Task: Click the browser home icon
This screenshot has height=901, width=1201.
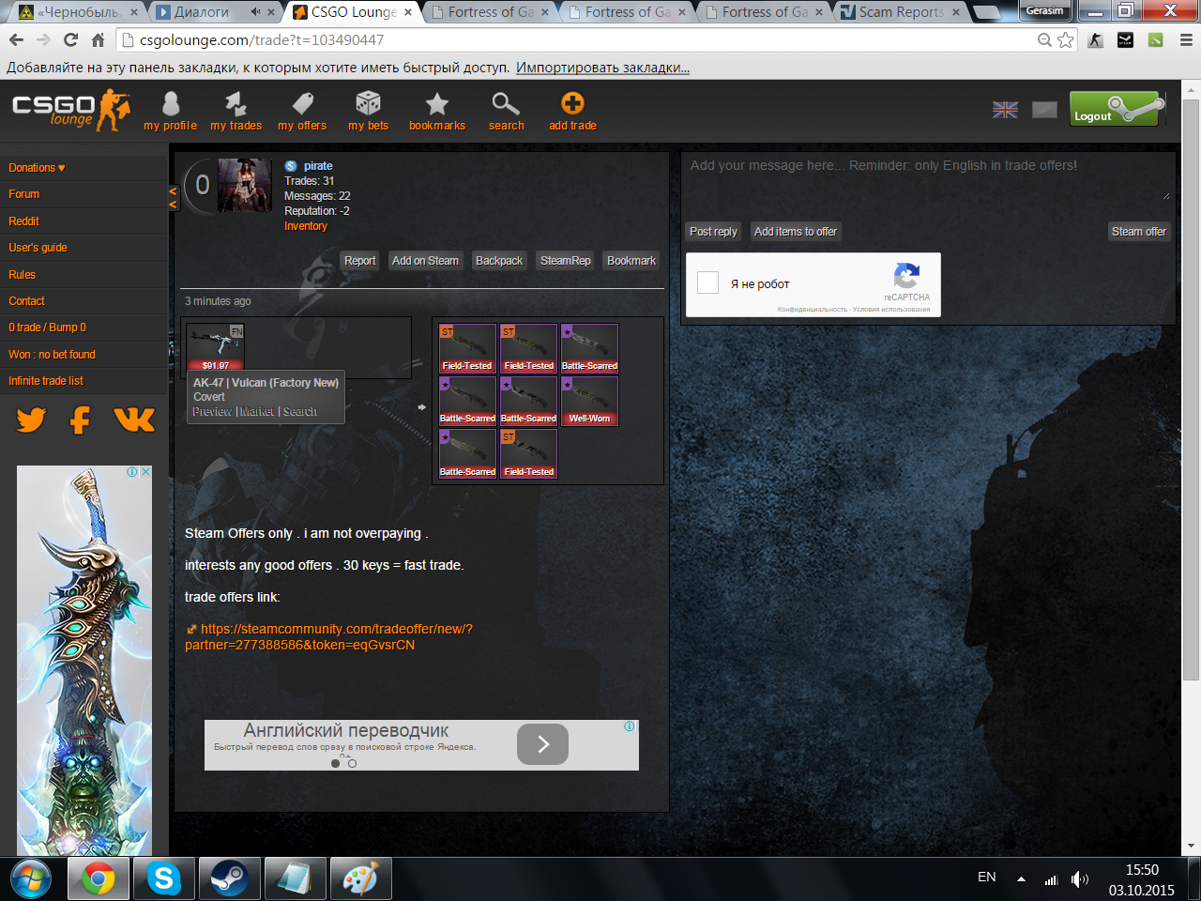Action: point(98,39)
